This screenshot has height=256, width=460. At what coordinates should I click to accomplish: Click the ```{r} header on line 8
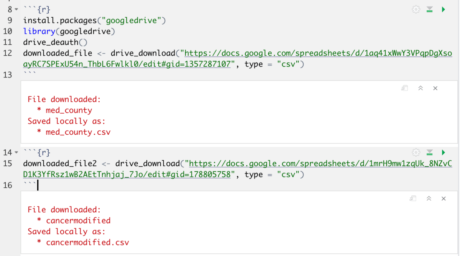(x=36, y=9)
